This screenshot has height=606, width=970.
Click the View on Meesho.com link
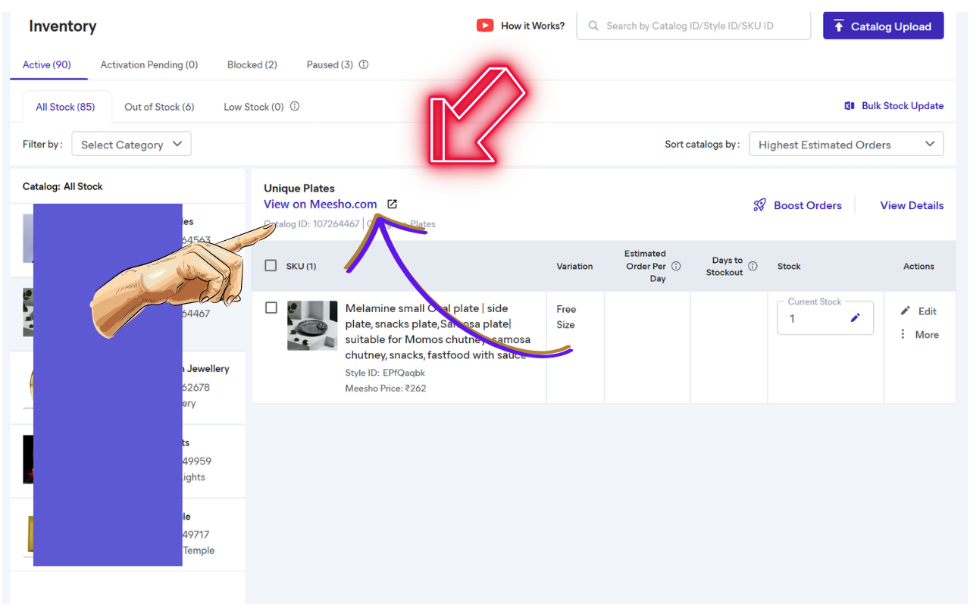click(321, 204)
